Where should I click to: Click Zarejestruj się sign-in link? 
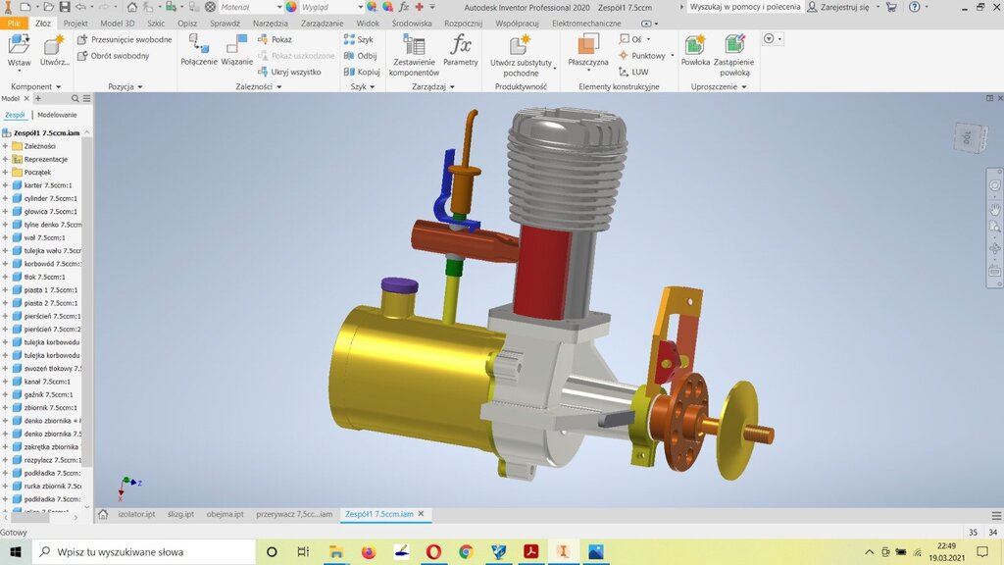843,7
